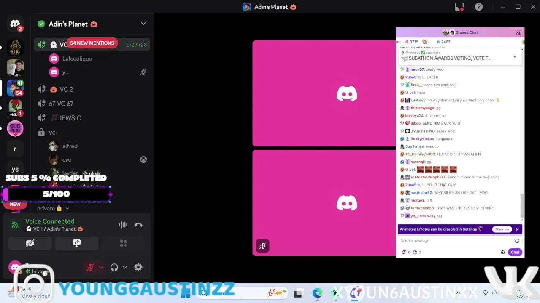Open the server labeled r
Viewport: 540px width, 303px height.
15,149
